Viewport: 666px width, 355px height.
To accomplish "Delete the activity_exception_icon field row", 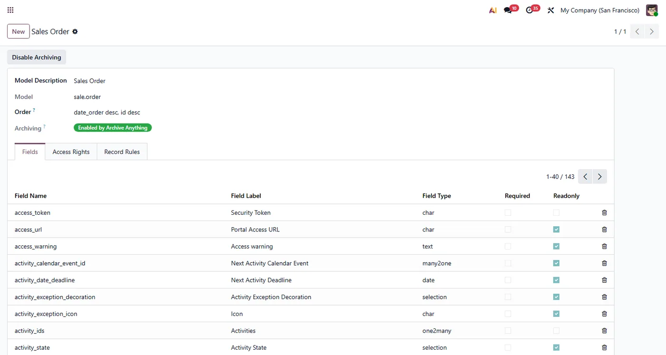I will 604,314.
